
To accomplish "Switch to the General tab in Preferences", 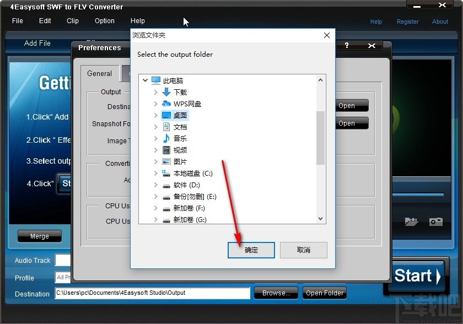I will tap(100, 73).
